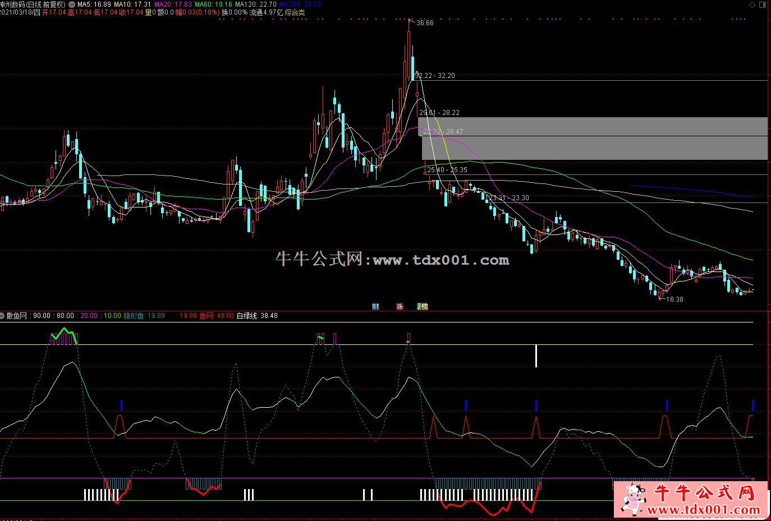Click the indicator value 10.00
The width and height of the screenshot is (771, 521).
(x=112, y=316)
